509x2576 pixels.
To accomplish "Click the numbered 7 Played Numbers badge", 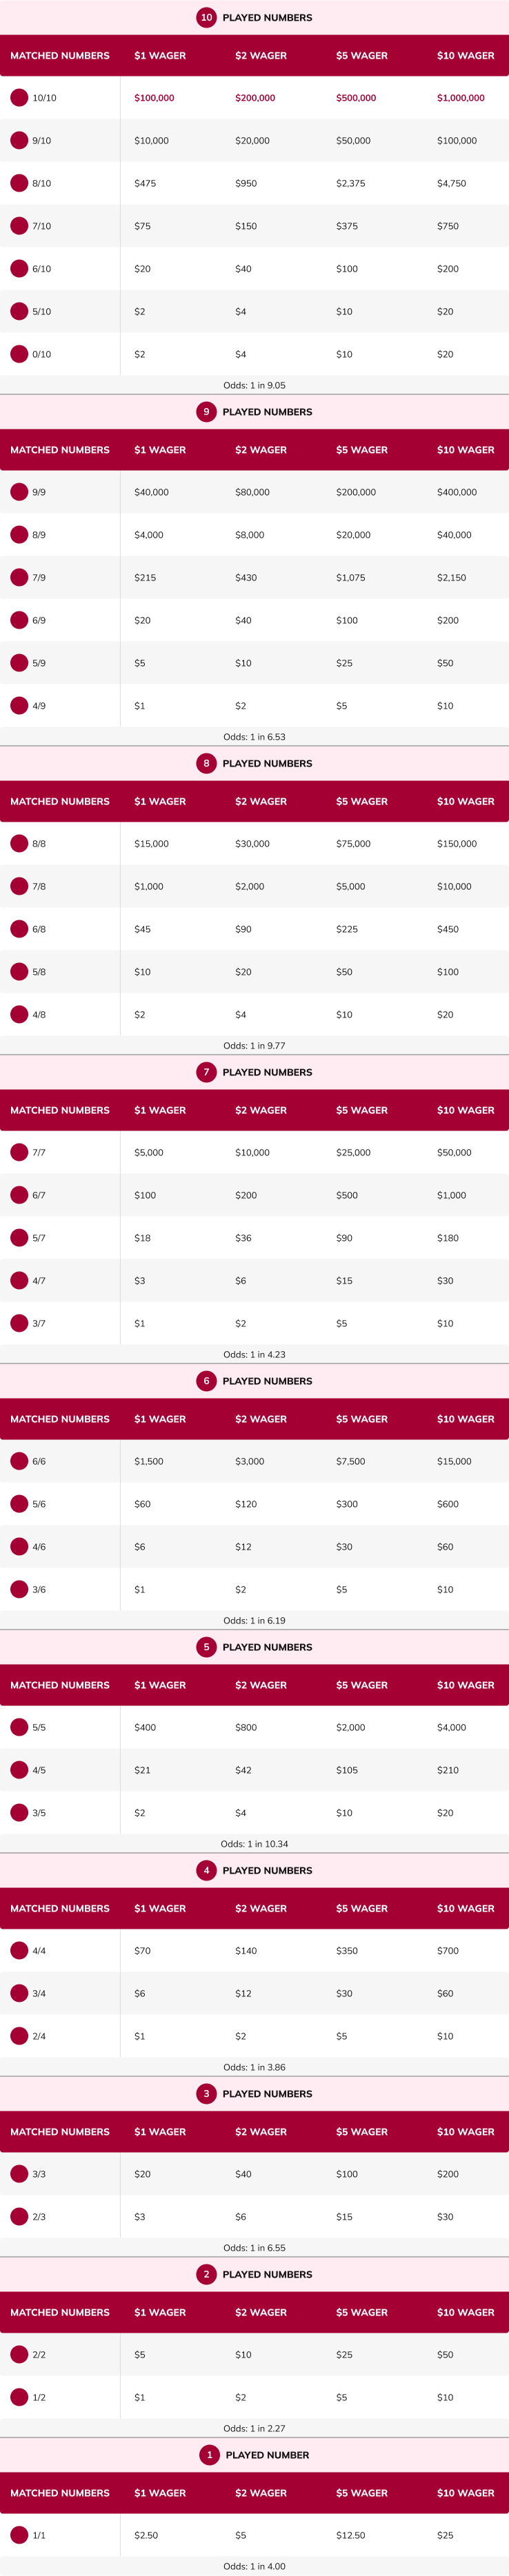I will click(206, 1072).
